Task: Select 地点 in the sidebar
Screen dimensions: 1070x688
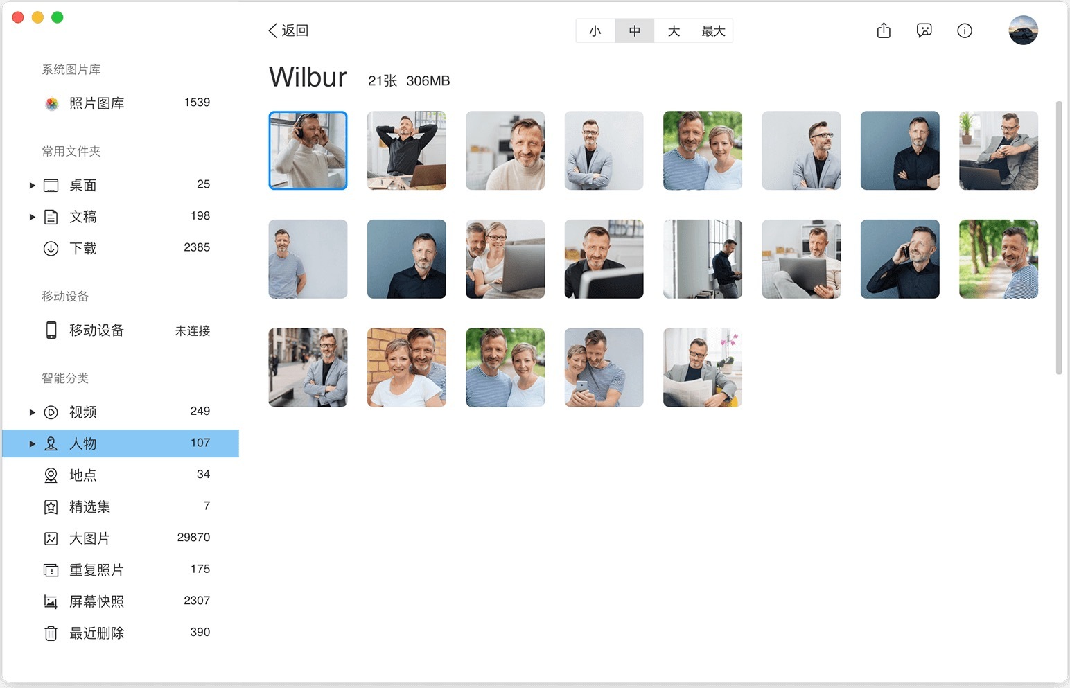Action: 82,475
